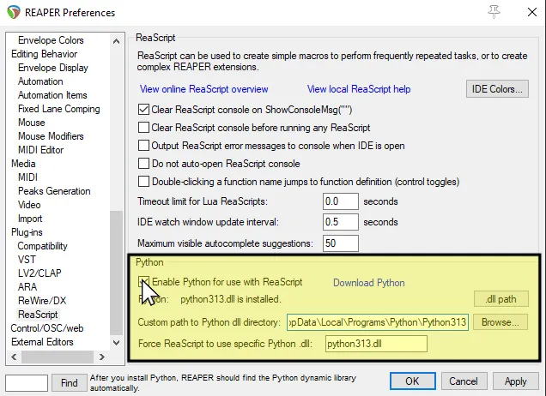546x396 pixels.
Task: Click the .dll path button
Action: (x=501, y=299)
